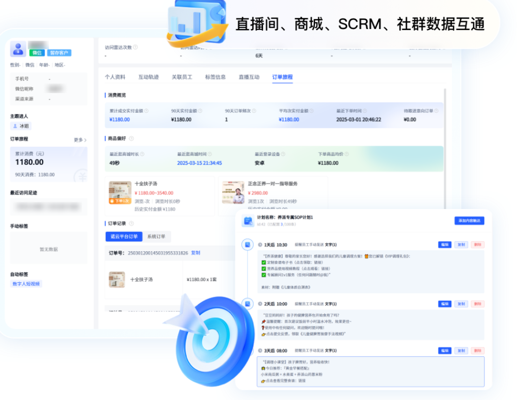Toggle the 专属顾问1v1服务 checkmark
523x400 pixels.
263,276
